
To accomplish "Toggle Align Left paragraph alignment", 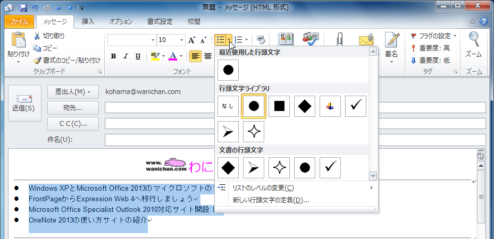I will pos(195,56).
